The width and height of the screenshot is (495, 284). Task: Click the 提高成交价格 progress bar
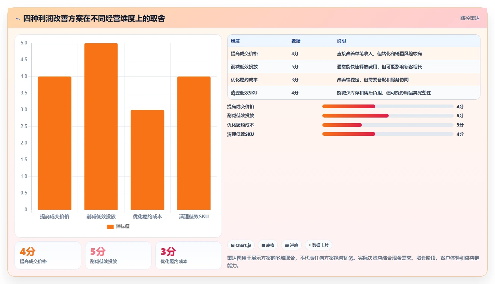tap(388, 106)
